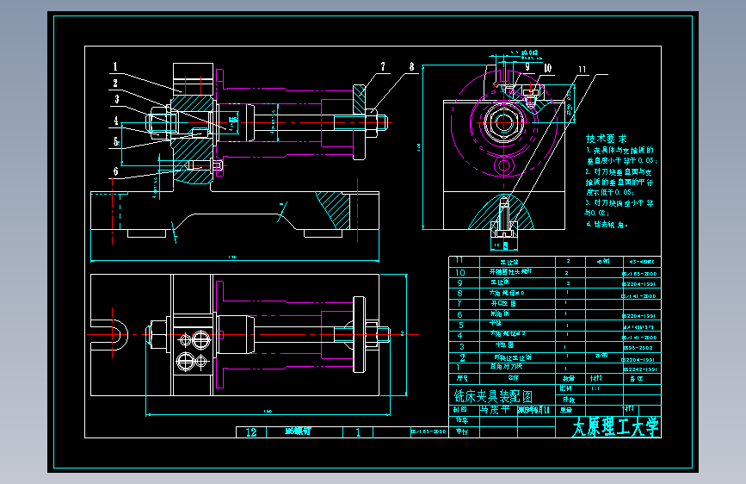Select part callout 6 on front view
Viewport: 746px width, 484px height.
[115, 171]
